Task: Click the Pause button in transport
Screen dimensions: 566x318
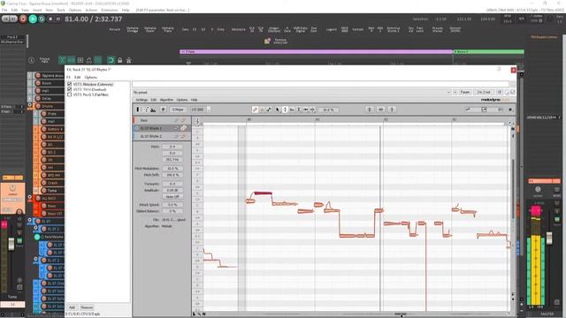Action: [58, 19]
